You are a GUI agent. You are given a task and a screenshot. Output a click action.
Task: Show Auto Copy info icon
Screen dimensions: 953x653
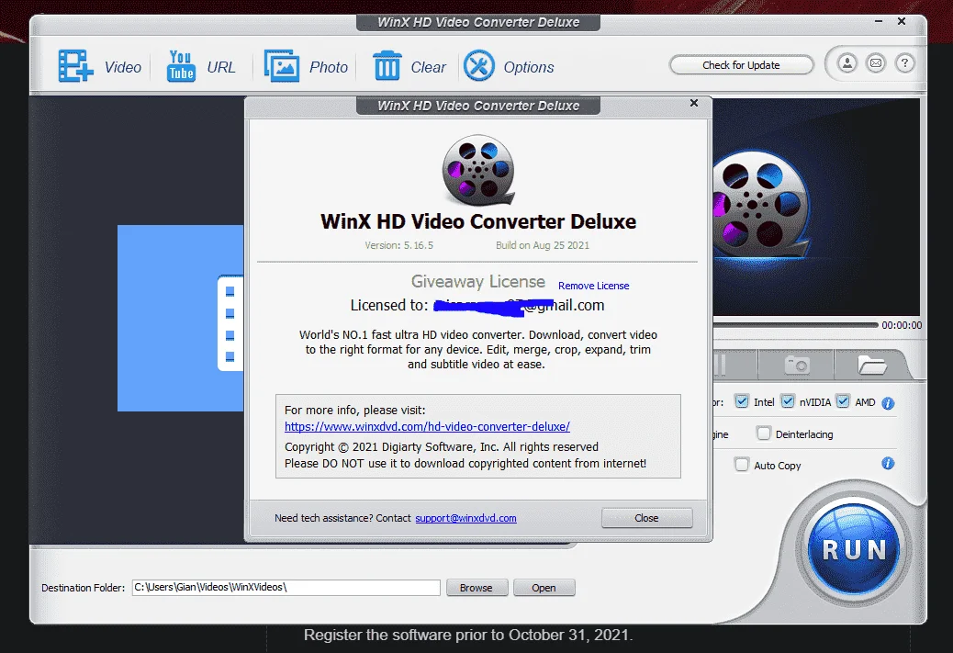point(888,464)
